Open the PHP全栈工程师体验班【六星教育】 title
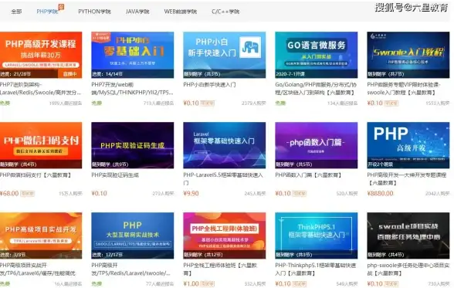 pyautogui.click(x=220, y=269)
